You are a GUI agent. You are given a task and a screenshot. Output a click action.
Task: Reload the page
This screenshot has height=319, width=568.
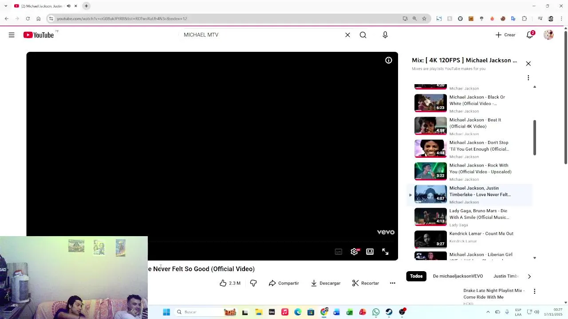click(28, 19)
